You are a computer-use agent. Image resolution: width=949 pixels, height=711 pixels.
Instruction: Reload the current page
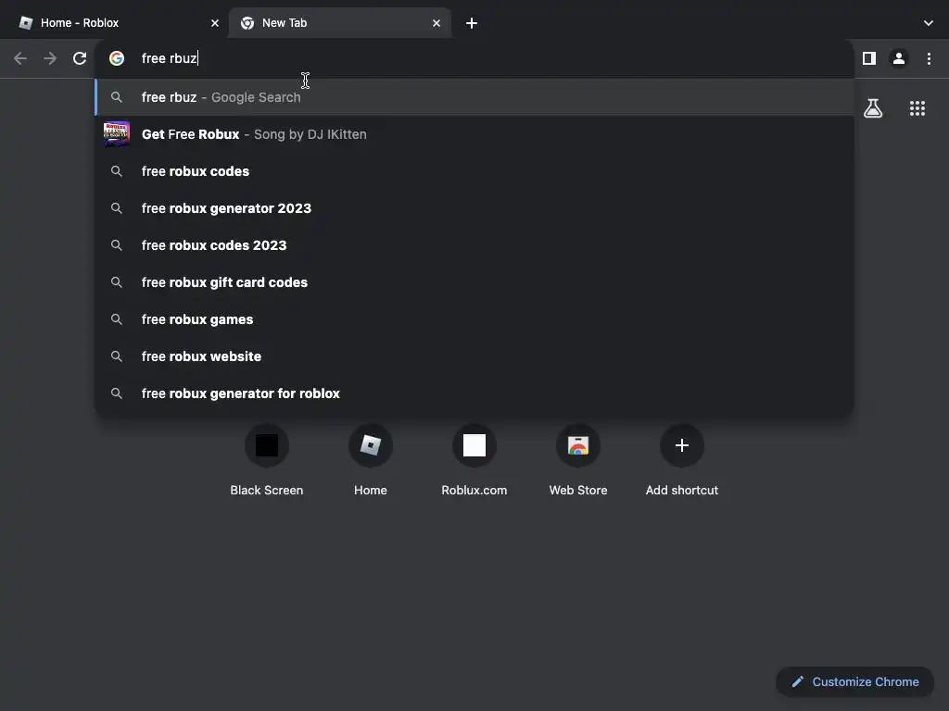point(80,58)
